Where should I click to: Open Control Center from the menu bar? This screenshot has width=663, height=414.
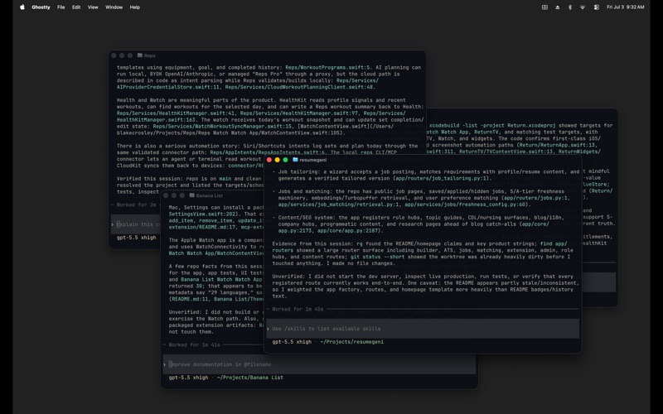point(596,7)
